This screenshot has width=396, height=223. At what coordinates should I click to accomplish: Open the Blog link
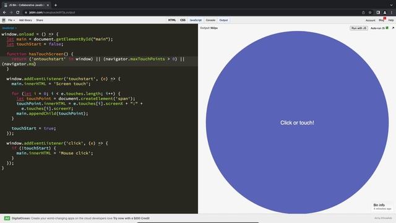(x=381, y=20)
